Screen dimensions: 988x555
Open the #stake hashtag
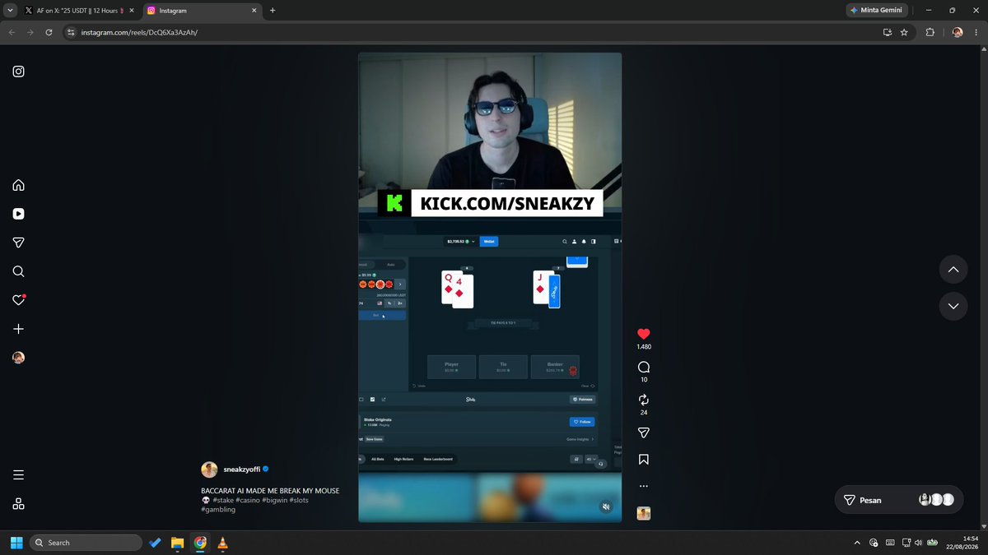tap(223, 500)
